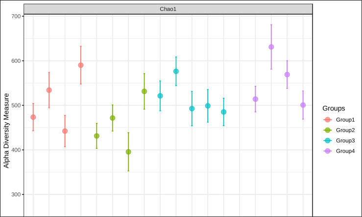
Task: Click the 300 y-axis tick label
Action: tap(16, 194)
